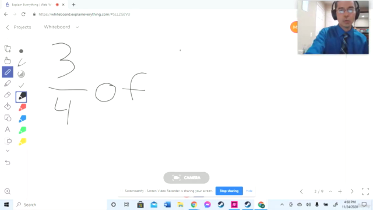
Task: Click the webcam video overlay
Action: 333,27
